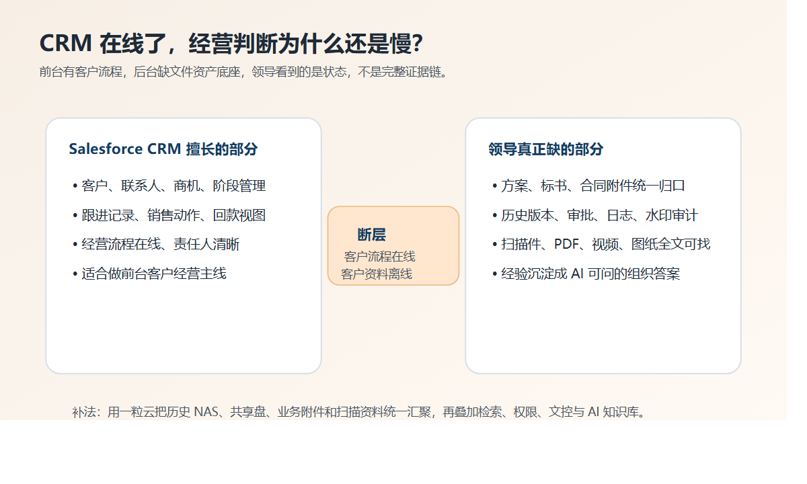Click the heading 'Salesforce CRM 擅长的部分'
The image size is (807, 484).
pyautogui.click(x=163, y=149)
